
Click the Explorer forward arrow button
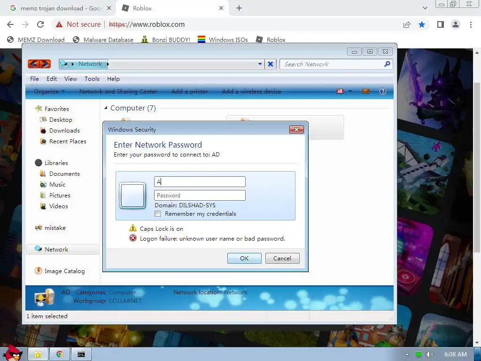(45, 64)
